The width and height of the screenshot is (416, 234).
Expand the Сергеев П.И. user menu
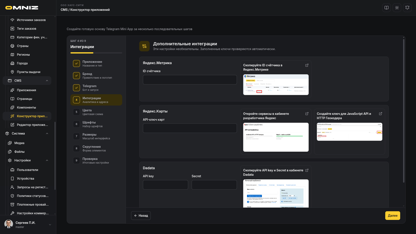pos(50,225)
